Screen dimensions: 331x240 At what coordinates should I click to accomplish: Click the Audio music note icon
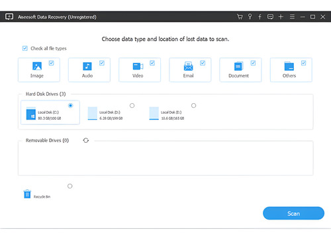(87, 66)
